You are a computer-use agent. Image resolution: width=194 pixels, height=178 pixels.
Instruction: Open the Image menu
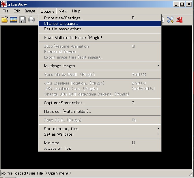[x=30, y=11]
